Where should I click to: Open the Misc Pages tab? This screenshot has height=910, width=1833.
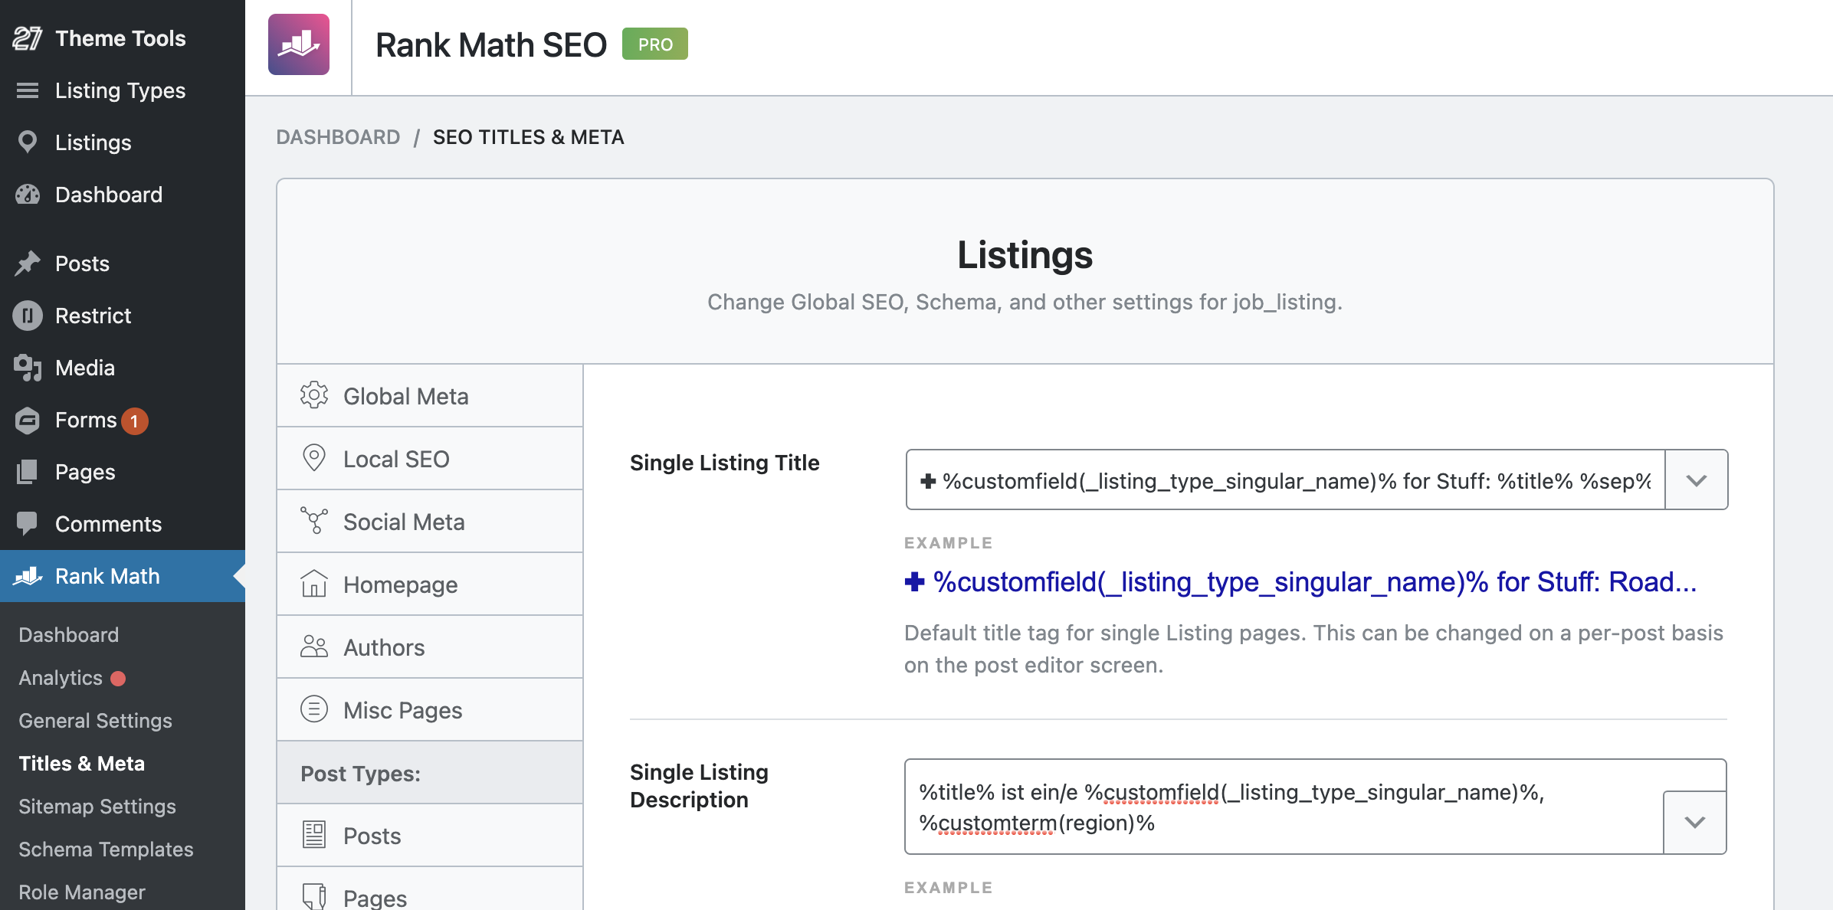pos(430,710)
